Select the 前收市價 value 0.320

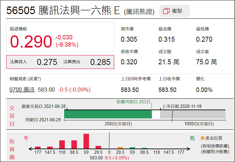129,62
